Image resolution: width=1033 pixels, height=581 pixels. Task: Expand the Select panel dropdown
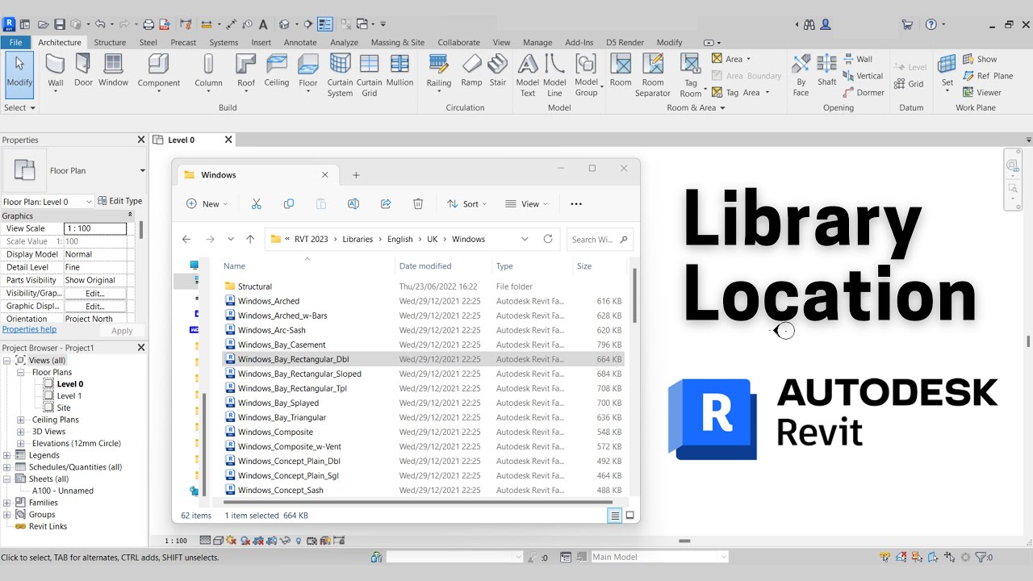tap(19, 107)
